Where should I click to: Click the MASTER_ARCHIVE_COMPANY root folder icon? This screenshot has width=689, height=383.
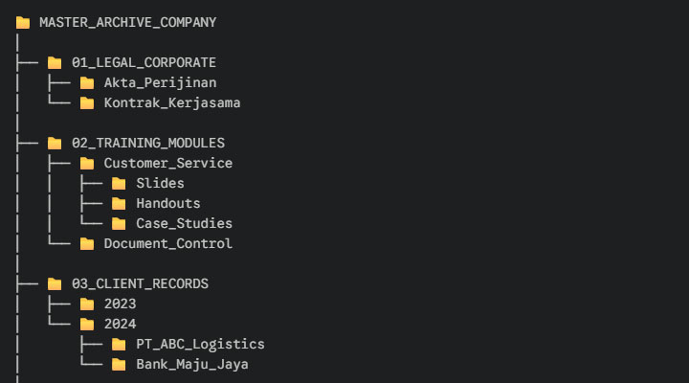click(23, 22)
